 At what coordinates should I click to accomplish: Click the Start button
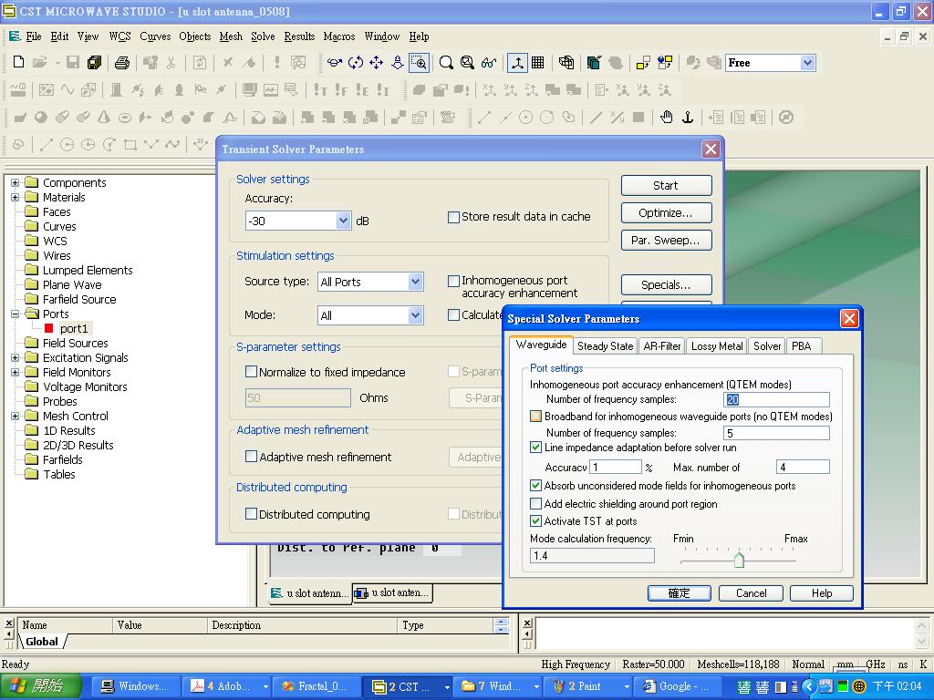666,185
